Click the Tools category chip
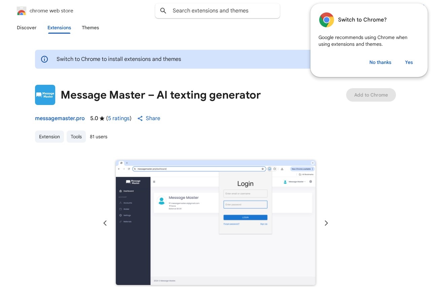431x287 pixels. tap(76, 137)
